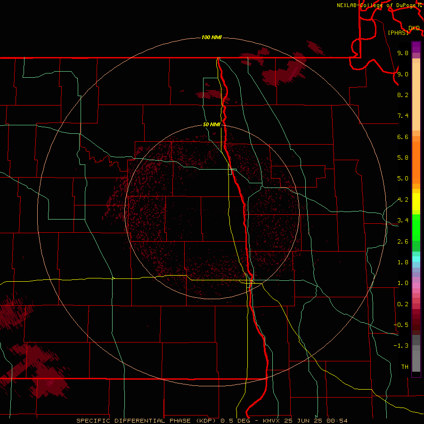Click the 1.8 scale value

(x=403, y=262)
